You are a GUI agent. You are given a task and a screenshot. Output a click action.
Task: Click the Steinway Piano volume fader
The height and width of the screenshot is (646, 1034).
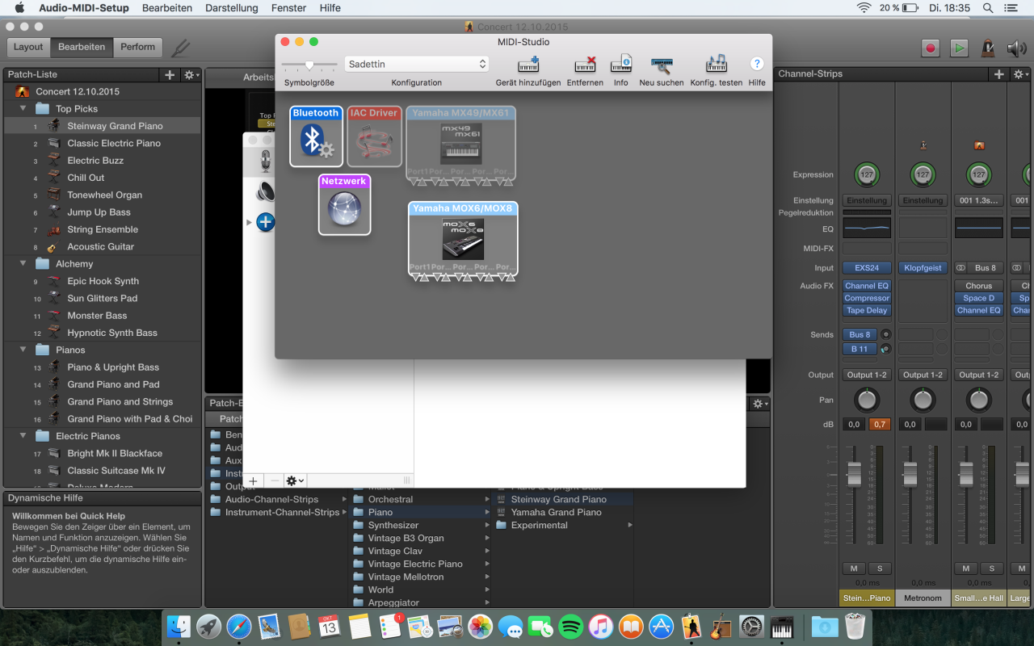854,473
